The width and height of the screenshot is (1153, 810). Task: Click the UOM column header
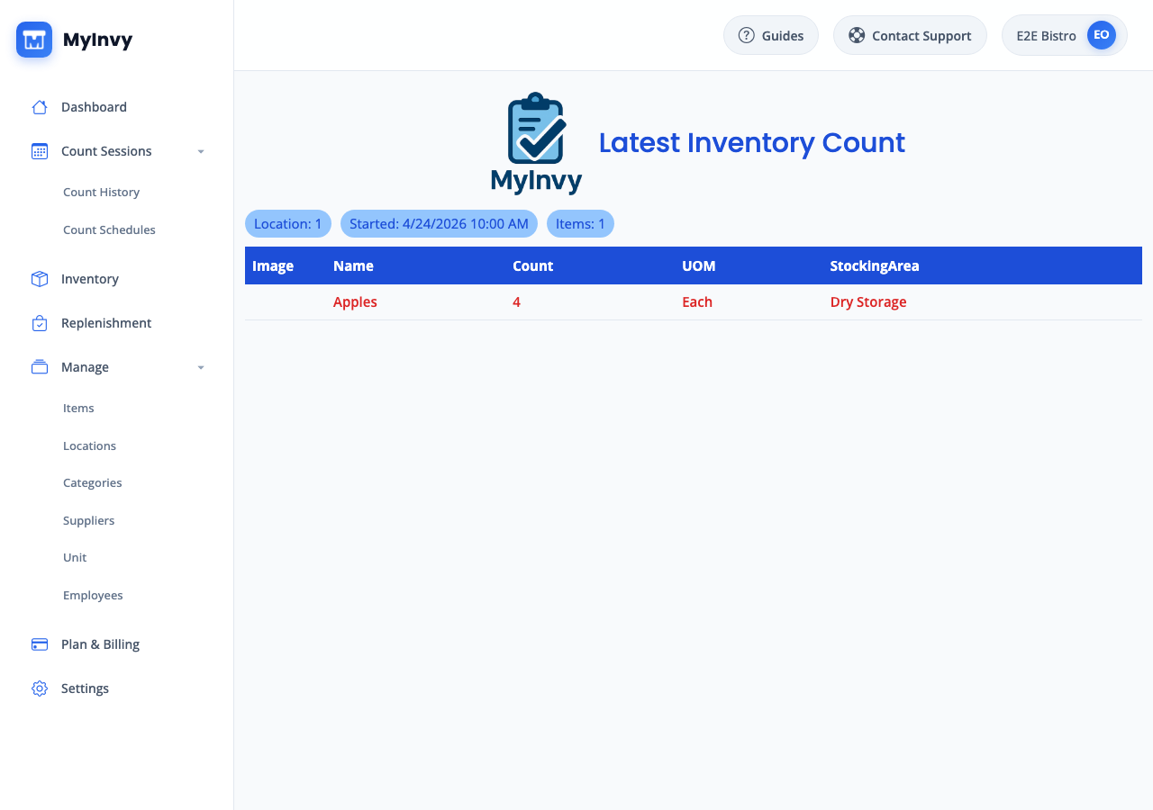[699, 266]
